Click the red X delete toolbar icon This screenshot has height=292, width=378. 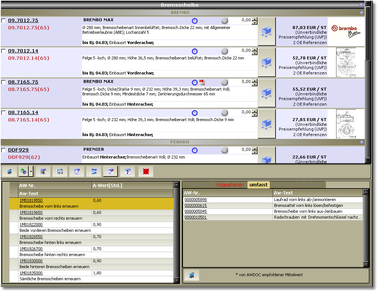coord(145,171)
